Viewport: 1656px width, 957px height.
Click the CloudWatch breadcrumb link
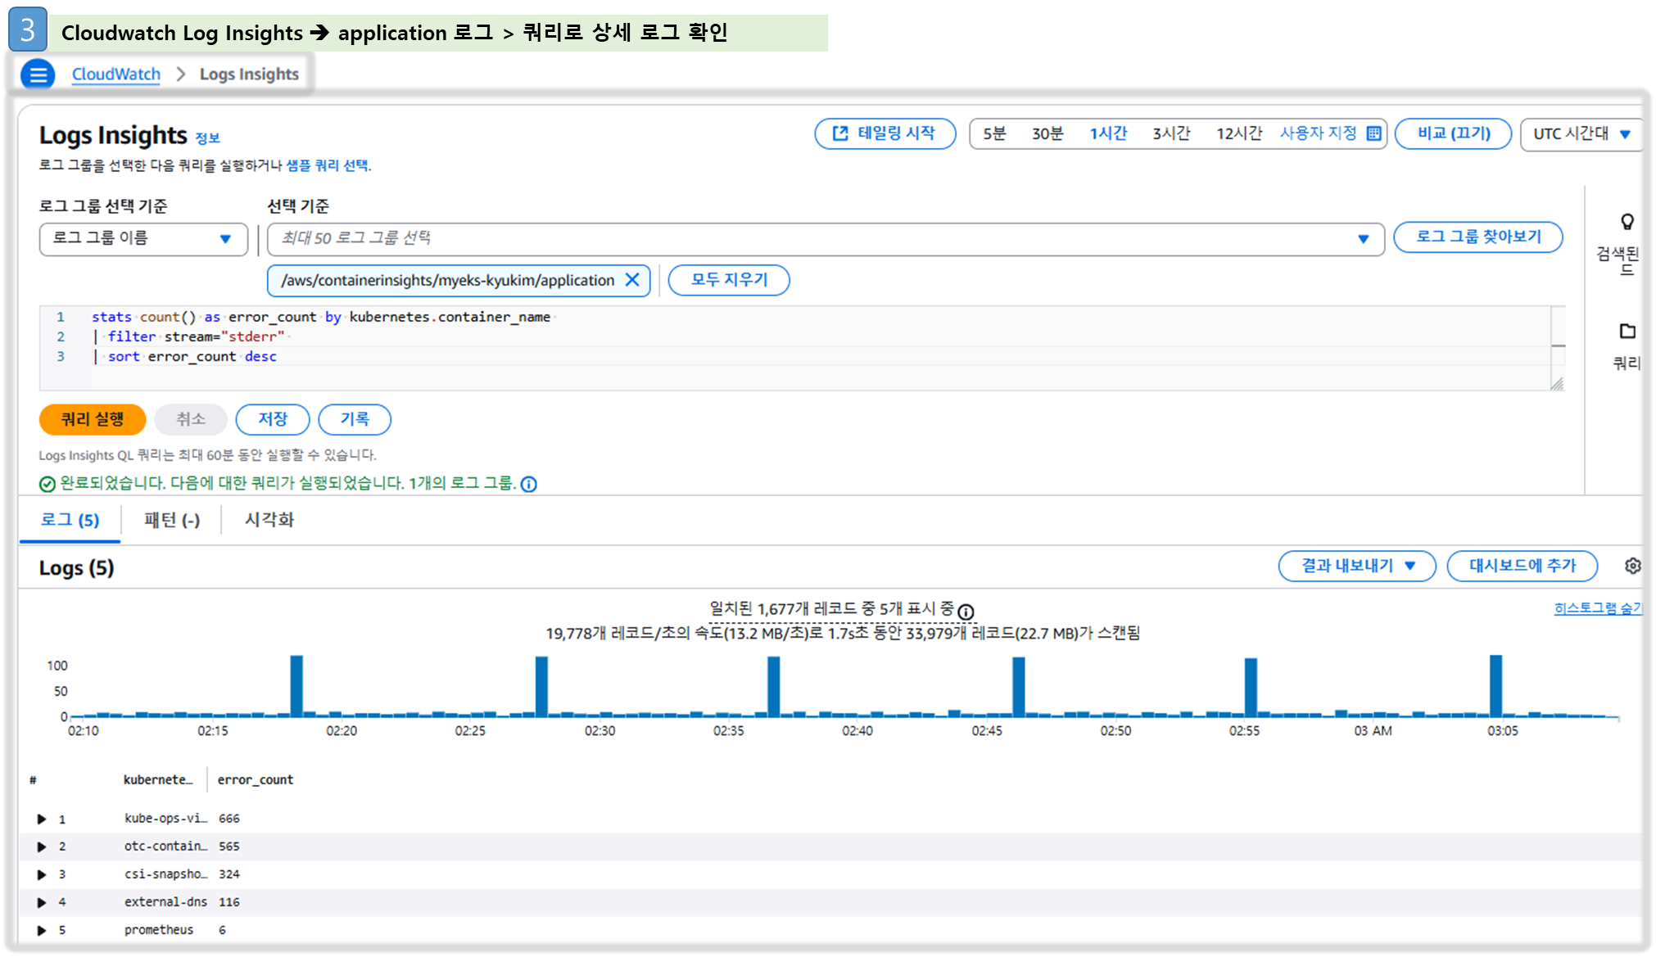click(115, 74)
